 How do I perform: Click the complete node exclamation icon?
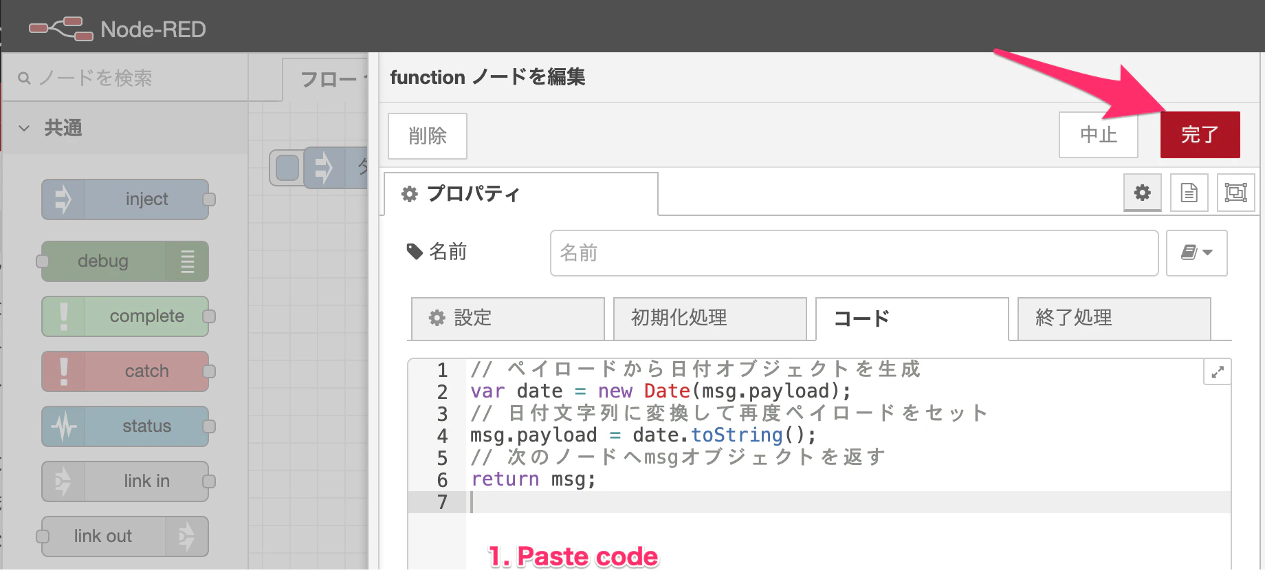point(63,316)
